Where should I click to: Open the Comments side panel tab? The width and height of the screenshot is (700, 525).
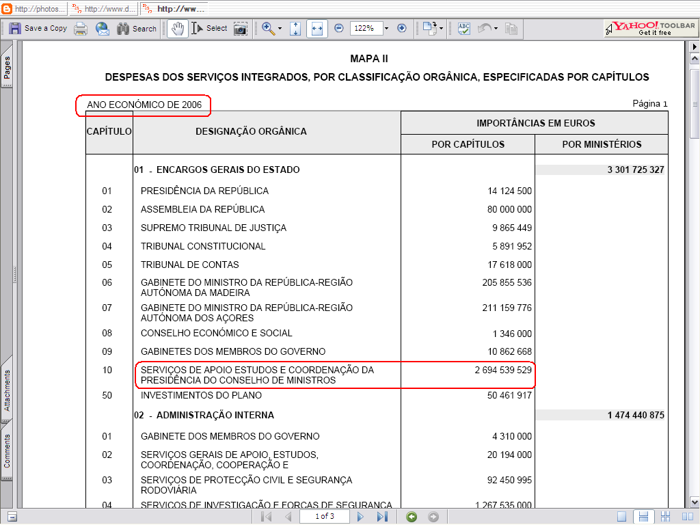click(8, 451)
